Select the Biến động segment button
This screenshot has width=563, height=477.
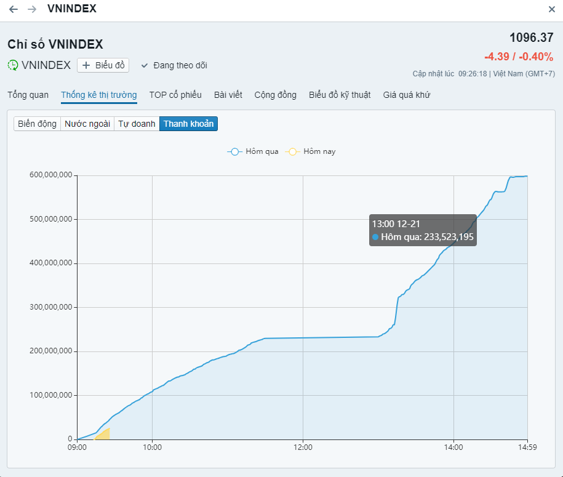coord(37,124)
